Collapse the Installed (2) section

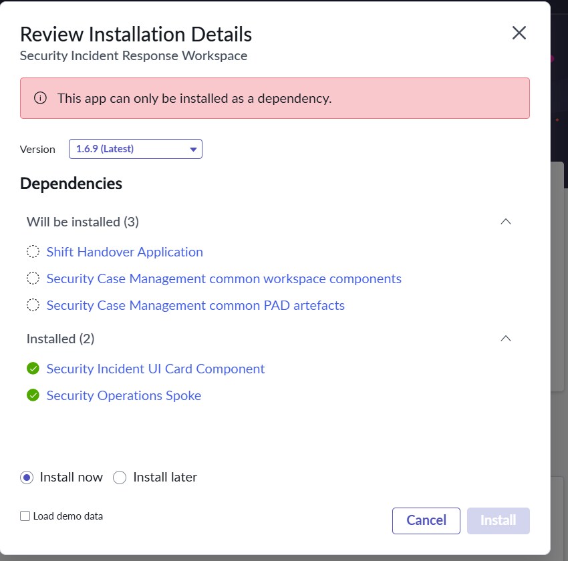tap(506, 339)
